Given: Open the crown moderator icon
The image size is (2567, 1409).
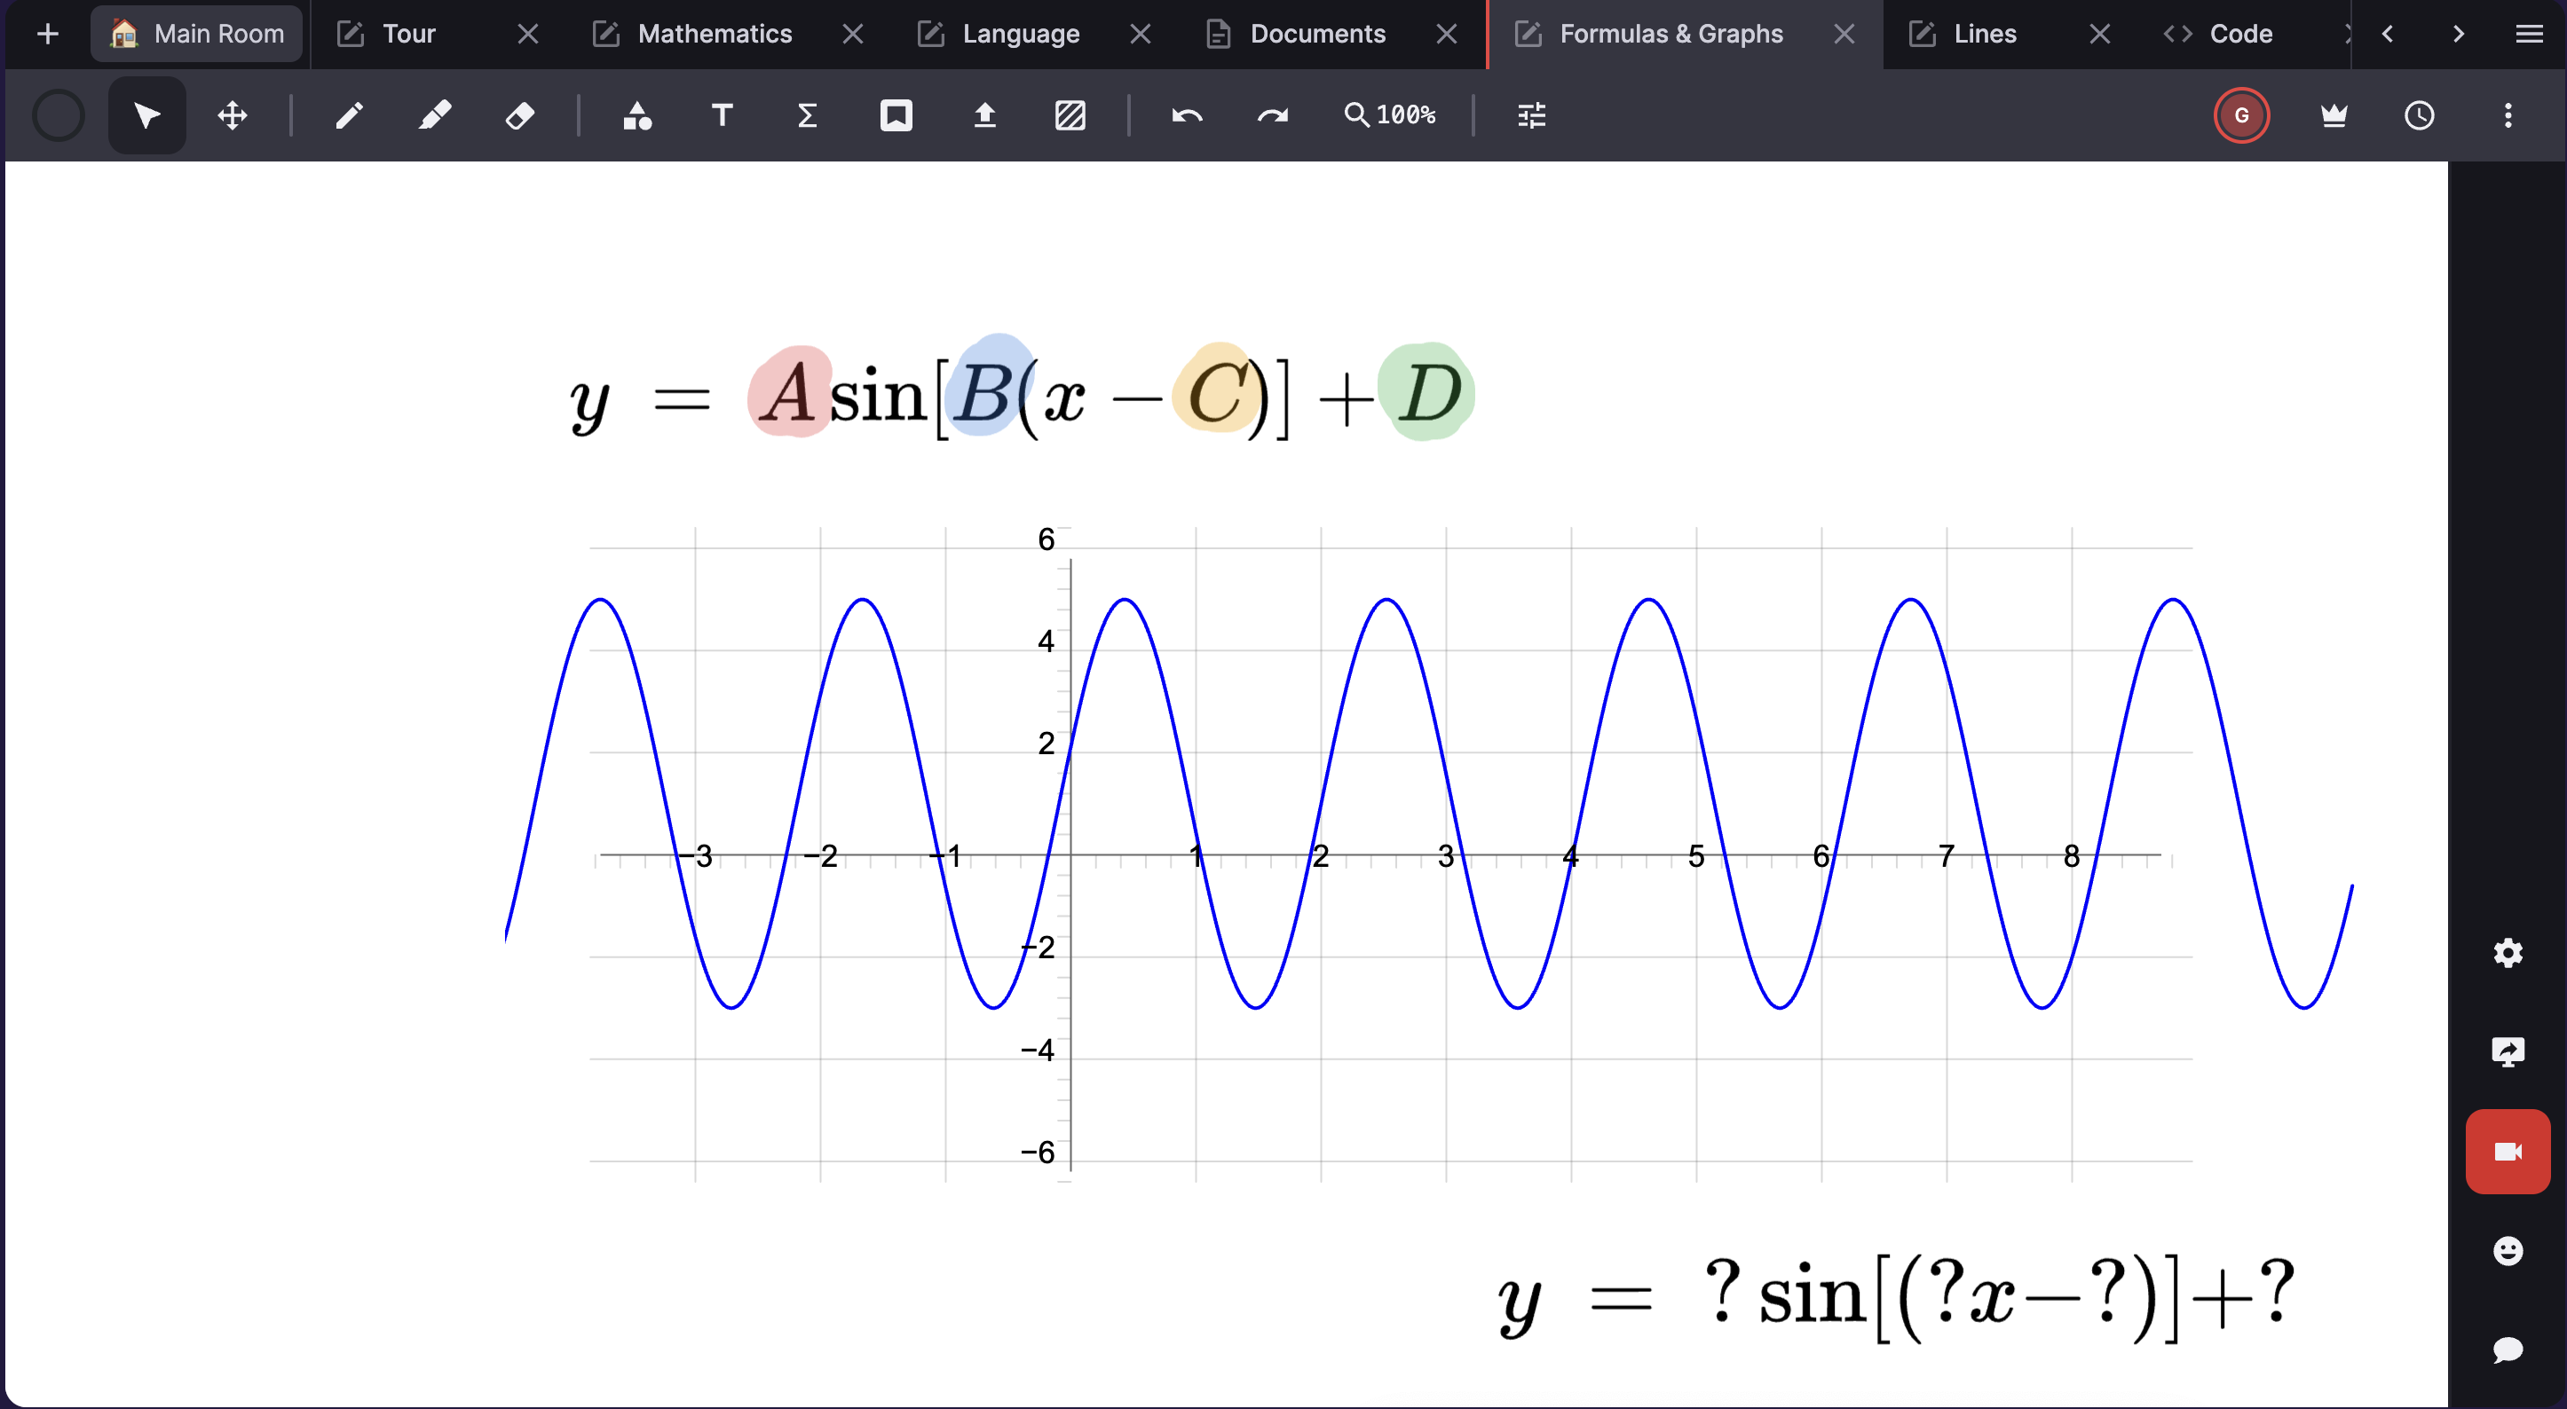Looking at the screenshot, I should (2334, 115).
